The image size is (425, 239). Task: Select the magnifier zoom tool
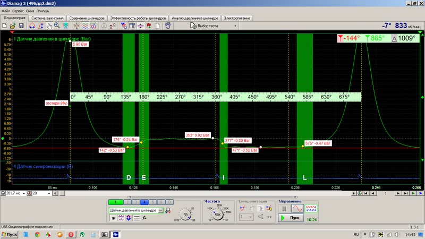[57, 25]
